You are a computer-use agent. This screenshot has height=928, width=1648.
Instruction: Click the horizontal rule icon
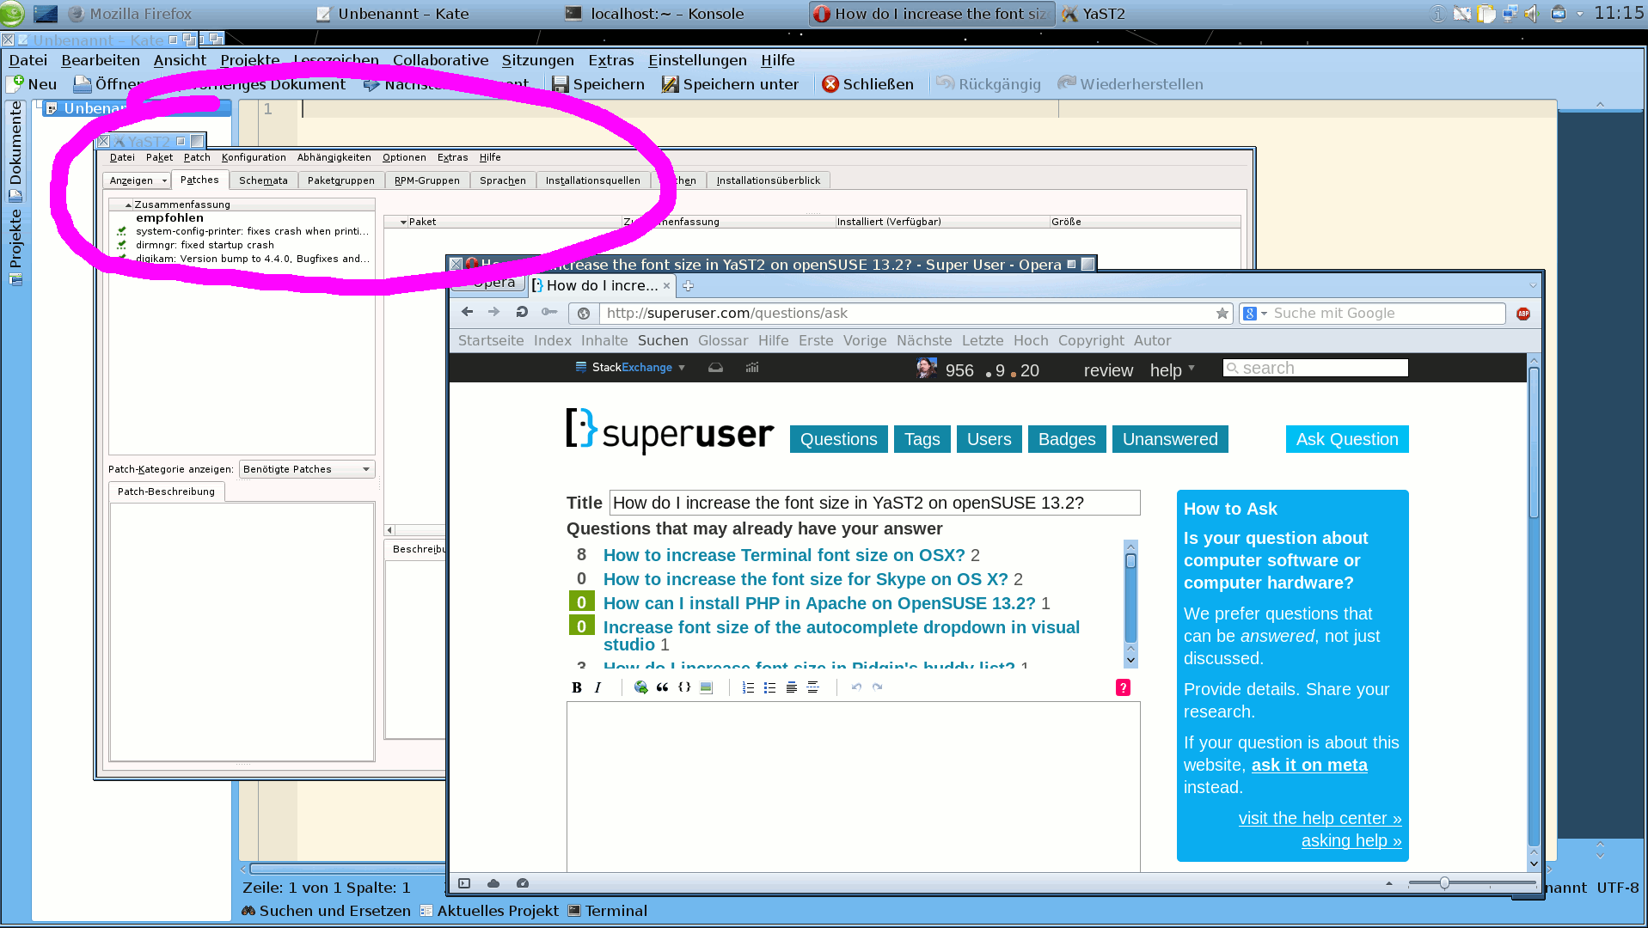(x=812, y=687)
